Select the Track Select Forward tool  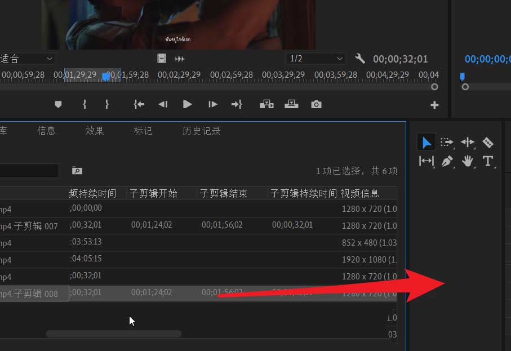point(447,143)
